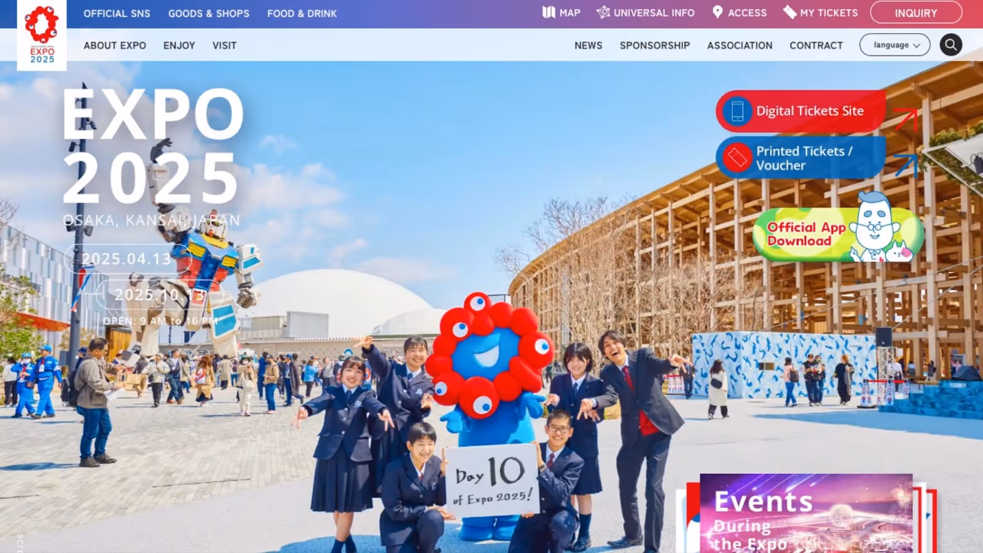Open Printed Tickets / Voucher button
The height and width of the screenshot is (553, 983).
(801, 158)
